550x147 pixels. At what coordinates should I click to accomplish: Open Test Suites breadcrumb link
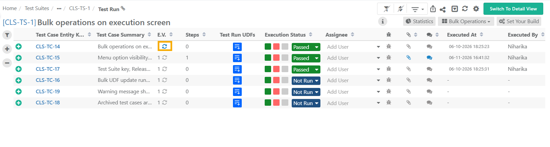[37, 8]
